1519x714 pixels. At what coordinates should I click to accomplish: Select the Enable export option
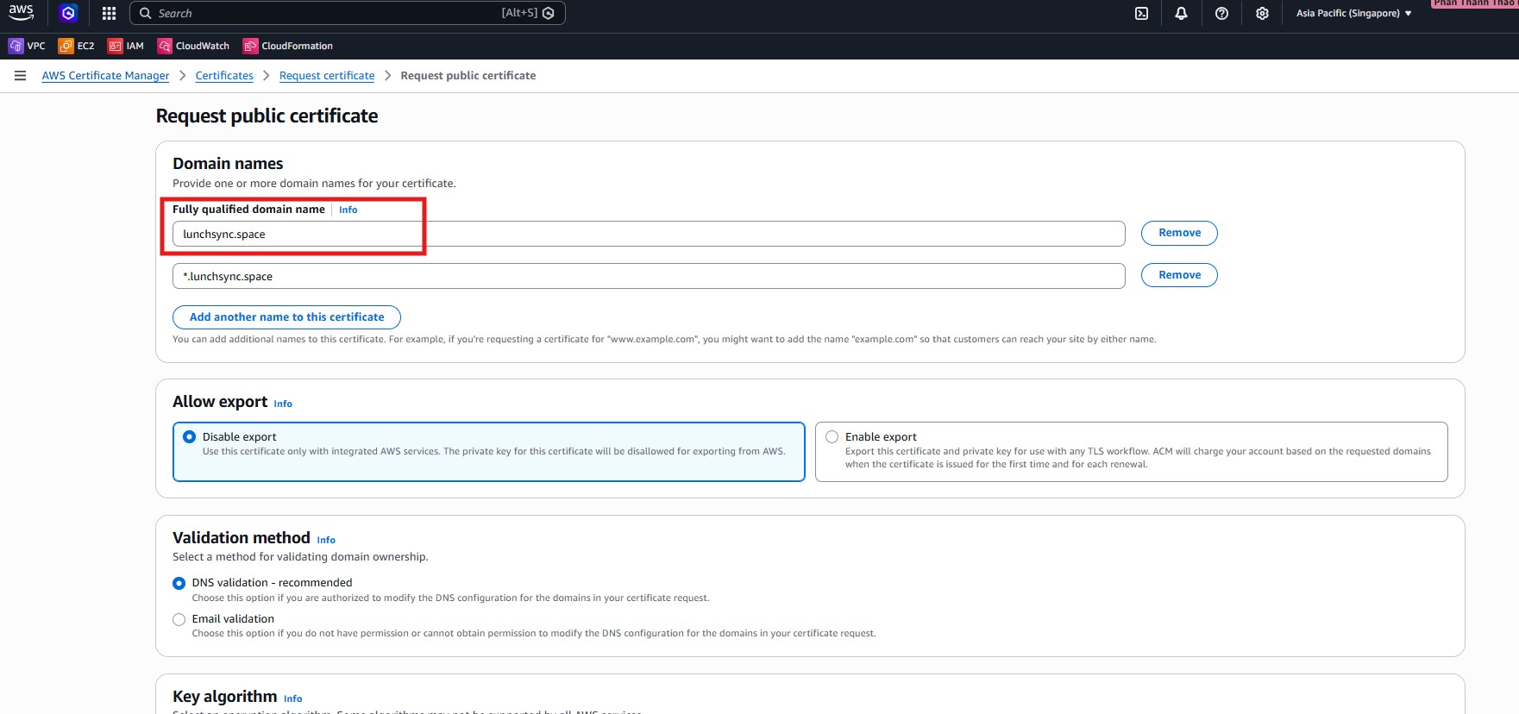832,437
